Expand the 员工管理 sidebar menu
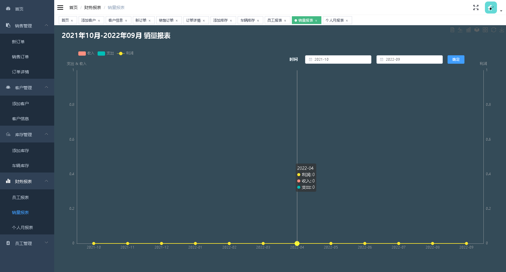This screenshot has height=272, width=506. tap(27, 243)
